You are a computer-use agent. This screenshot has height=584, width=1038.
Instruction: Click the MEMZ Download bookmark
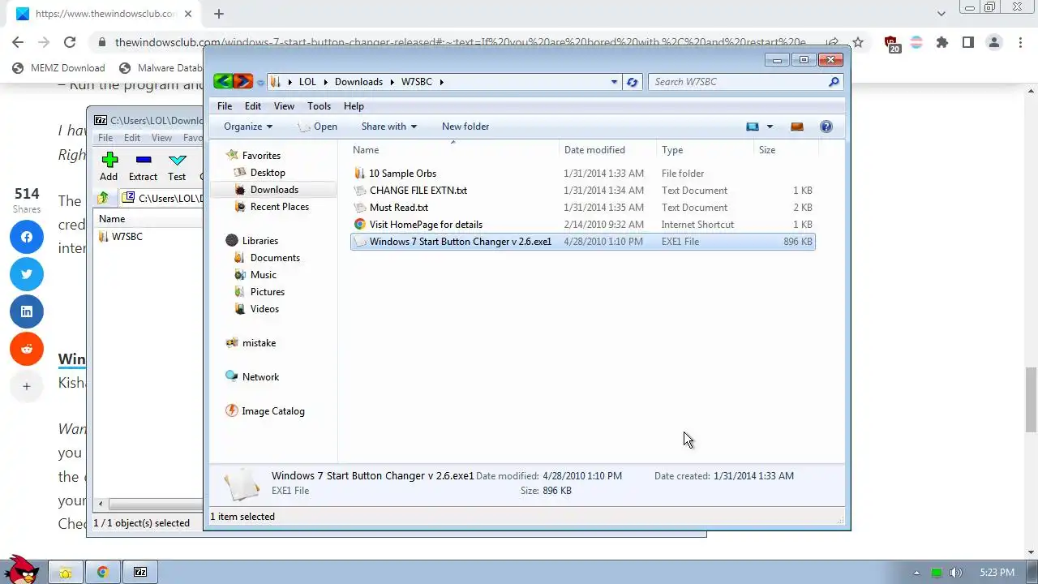coord(58,68)
